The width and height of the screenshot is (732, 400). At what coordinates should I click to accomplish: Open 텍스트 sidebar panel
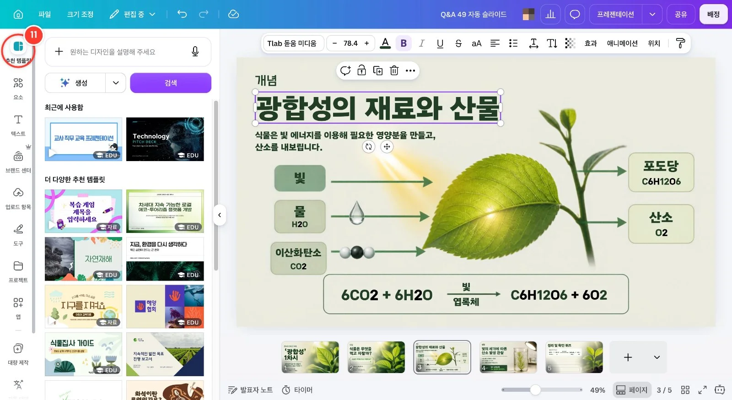[x=18, y=125]
